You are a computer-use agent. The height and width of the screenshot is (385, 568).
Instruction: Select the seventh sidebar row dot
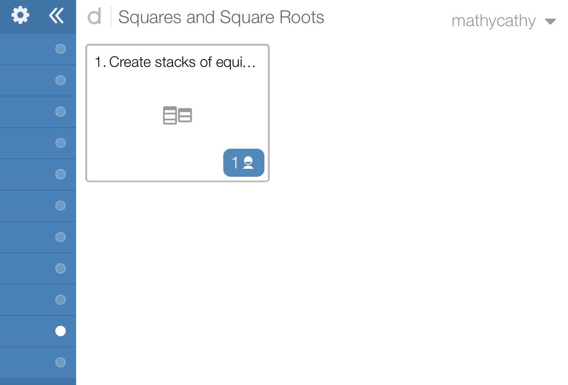[x=60, y=237]
